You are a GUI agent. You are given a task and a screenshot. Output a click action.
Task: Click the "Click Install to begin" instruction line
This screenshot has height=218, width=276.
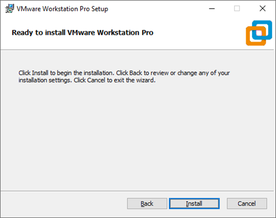[123, 73]
